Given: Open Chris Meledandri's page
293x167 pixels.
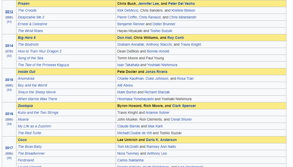Looking at the screenshot, I should pos(183,17).
